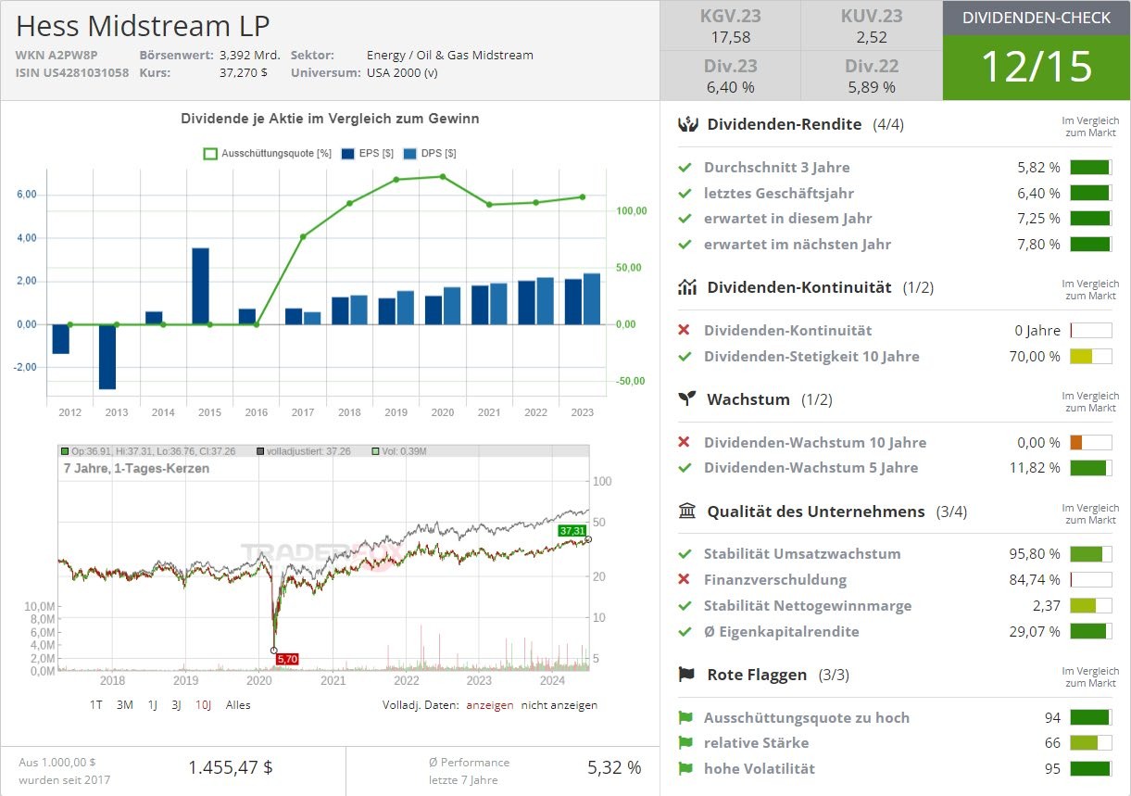Click the Energy / Oil & Gas Midstream sector
This screenshot has width=1131, height=796.
[x=450, y=56]
